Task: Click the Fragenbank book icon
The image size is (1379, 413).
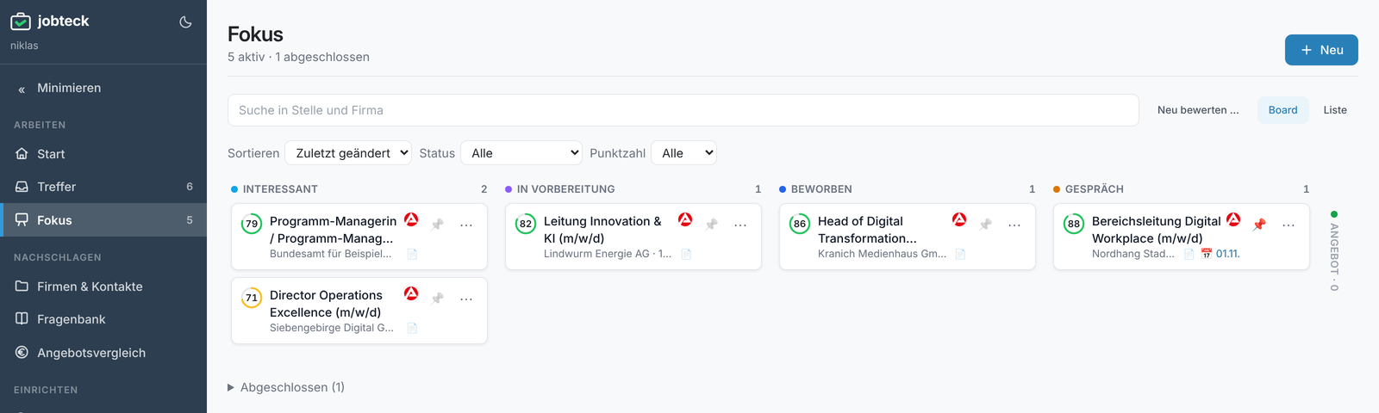Action: (22, 319)
